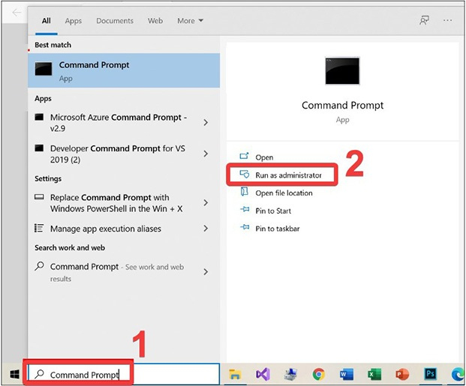Click the Windows Start button
Screen dimensions: 466x386
point(13,374)
